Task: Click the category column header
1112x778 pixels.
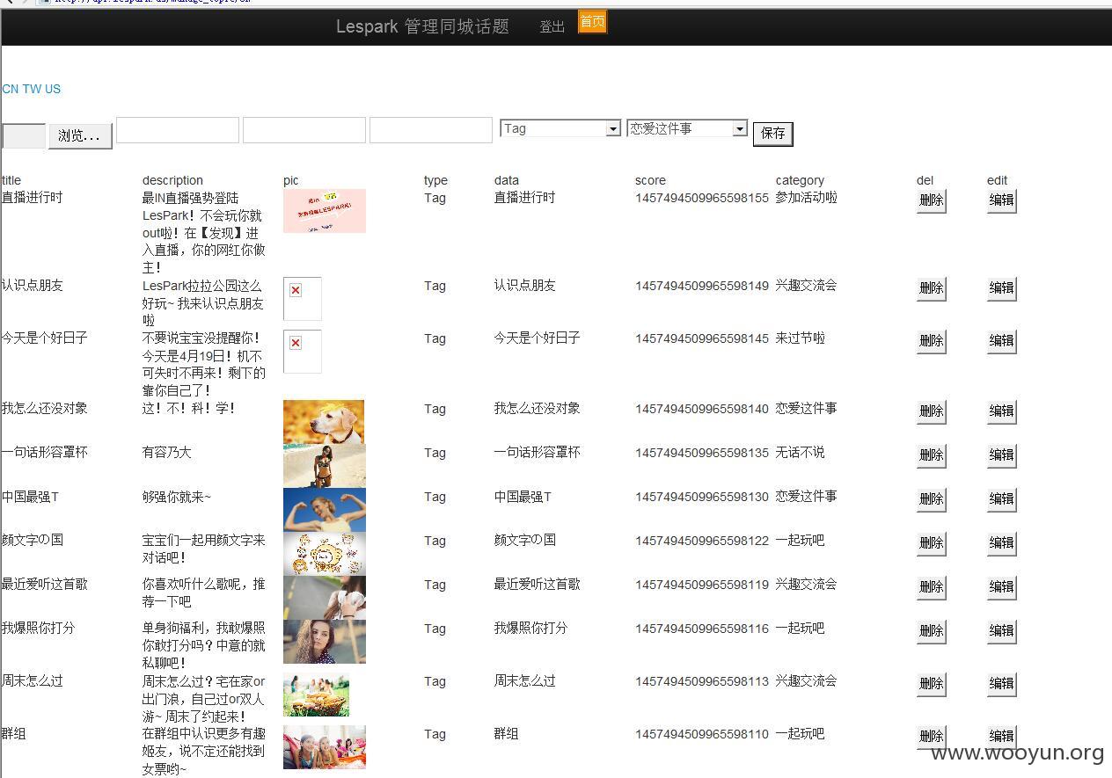Action: click(800, 180)
